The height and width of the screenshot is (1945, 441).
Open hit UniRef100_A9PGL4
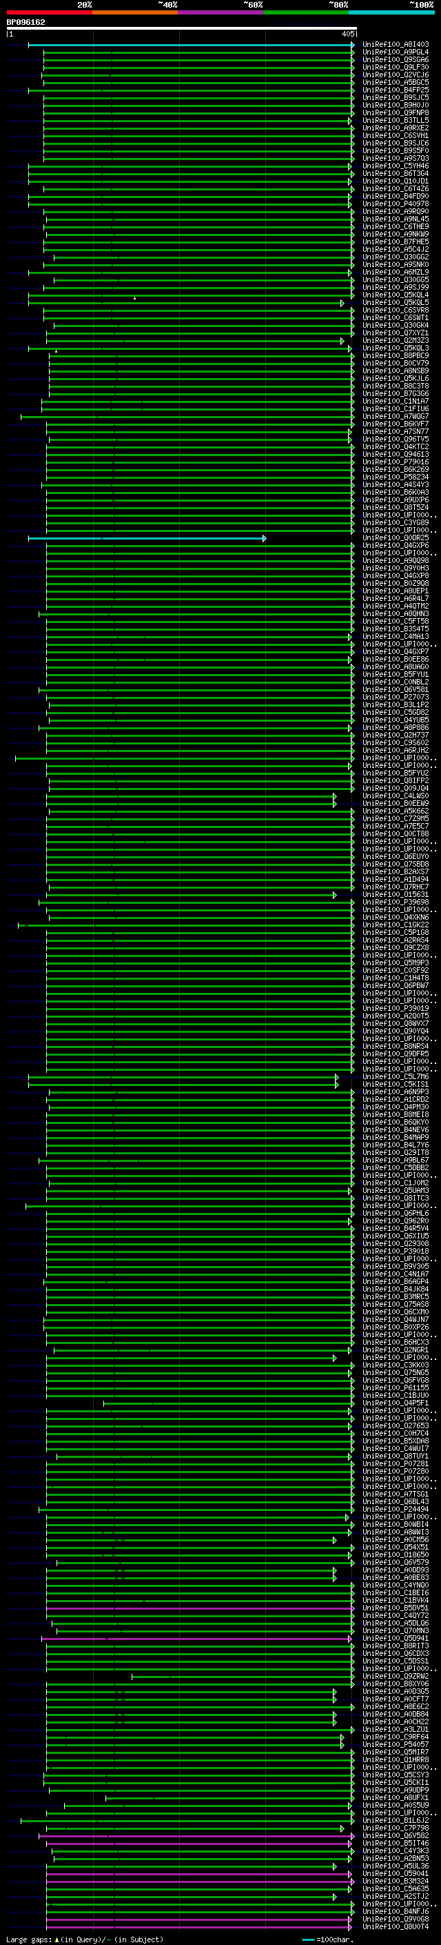(x=396, y=53)
